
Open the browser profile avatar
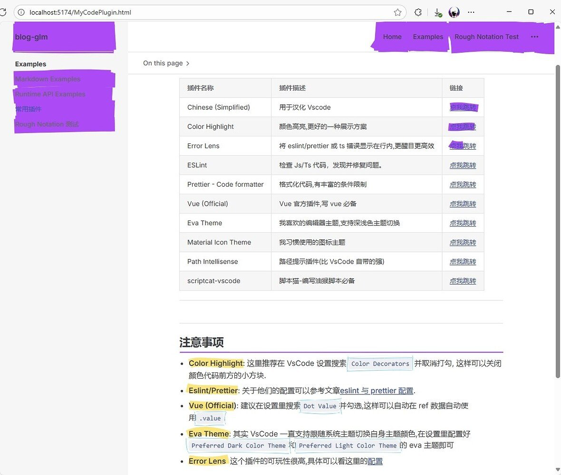click(454, 12)
